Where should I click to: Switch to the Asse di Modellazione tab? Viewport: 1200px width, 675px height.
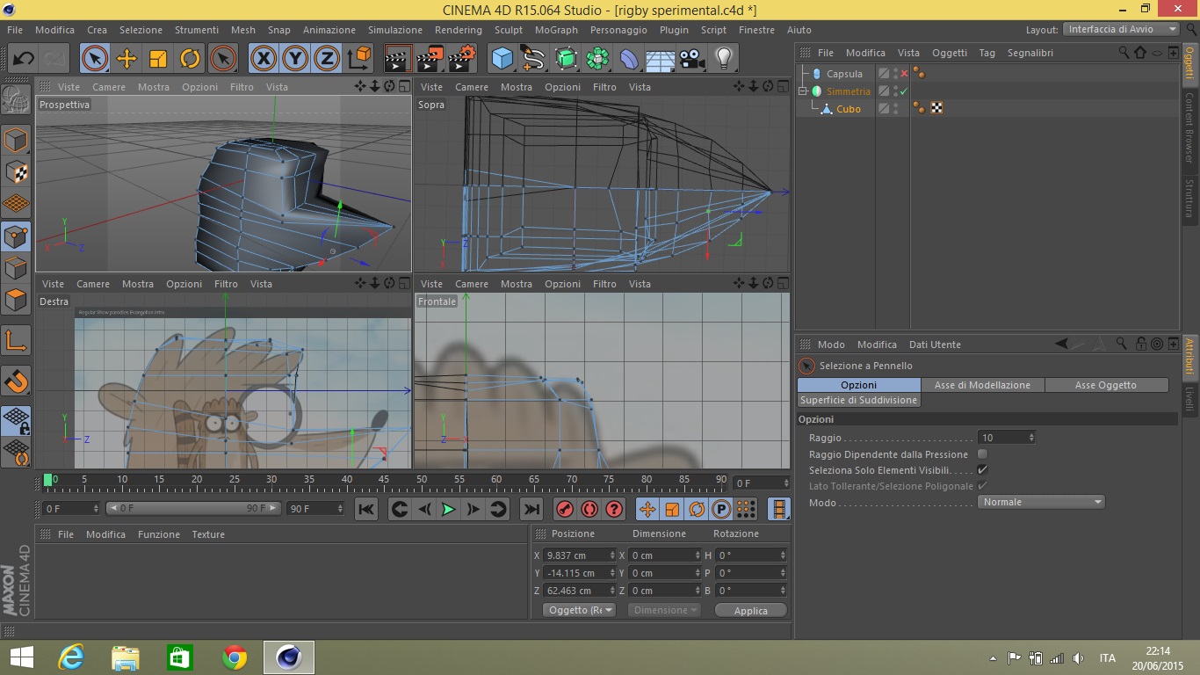click(982, 385)
